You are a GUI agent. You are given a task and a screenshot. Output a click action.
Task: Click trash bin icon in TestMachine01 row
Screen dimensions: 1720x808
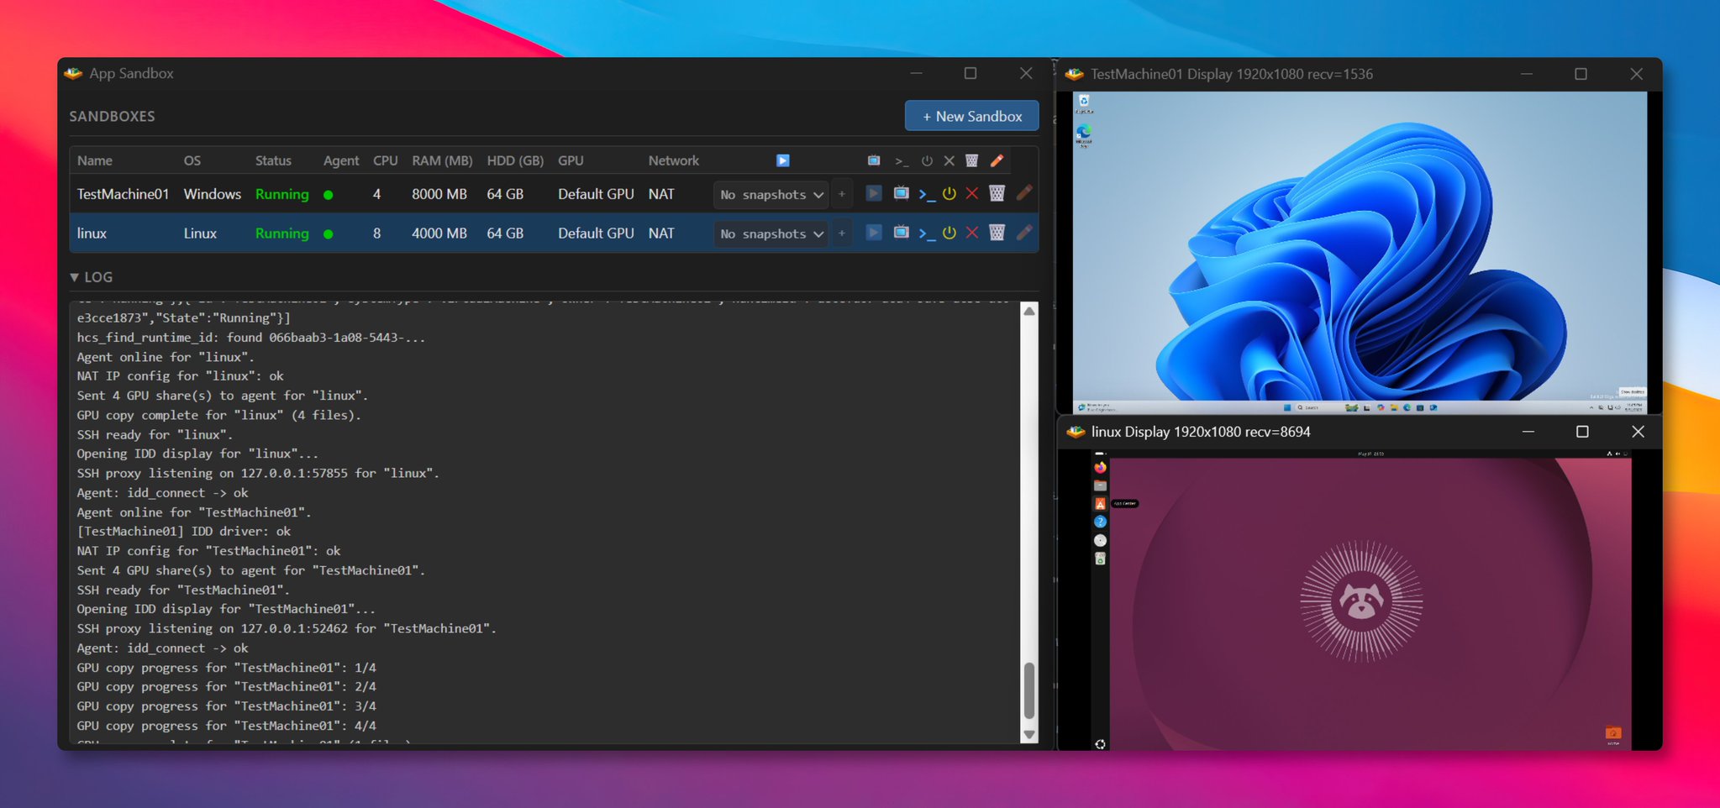[x=997, y=194]
